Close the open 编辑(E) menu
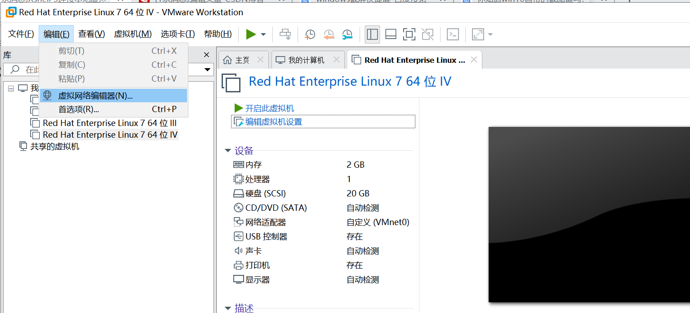Viewport: 690px width, 313px height. pos(56,34)
